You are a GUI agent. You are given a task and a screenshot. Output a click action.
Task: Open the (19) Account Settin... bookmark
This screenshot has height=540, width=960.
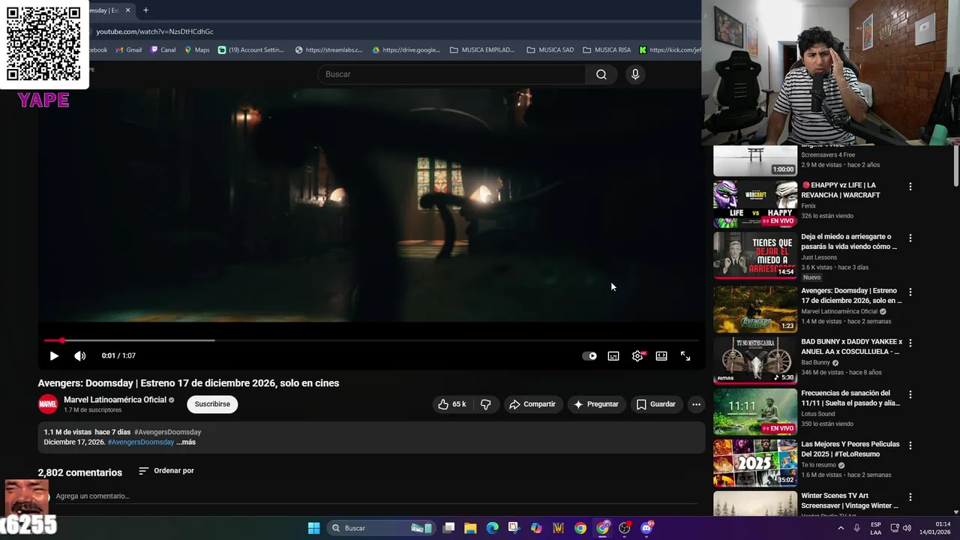pos(250,50)
